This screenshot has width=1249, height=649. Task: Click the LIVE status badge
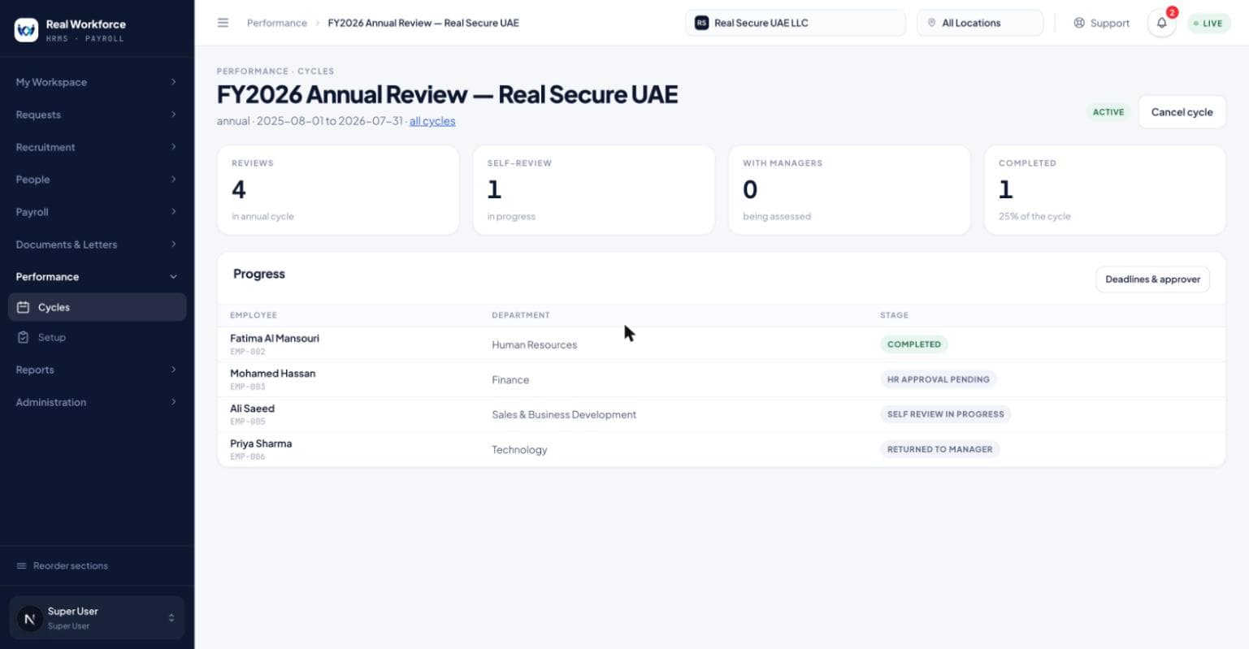(1209, 23)
